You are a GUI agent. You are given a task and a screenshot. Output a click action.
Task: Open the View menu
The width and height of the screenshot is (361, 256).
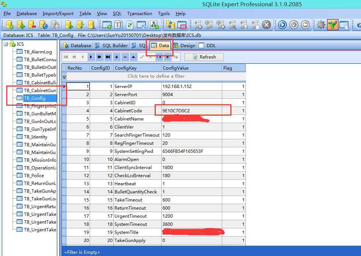click(x=102, y=14)
